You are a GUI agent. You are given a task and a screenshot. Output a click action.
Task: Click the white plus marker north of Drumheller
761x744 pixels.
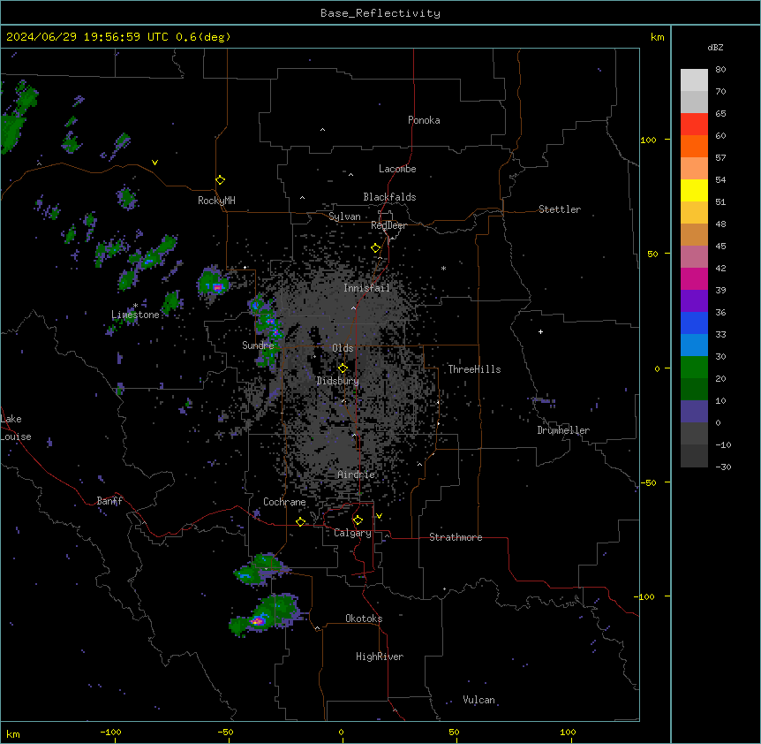click(540, 331)
